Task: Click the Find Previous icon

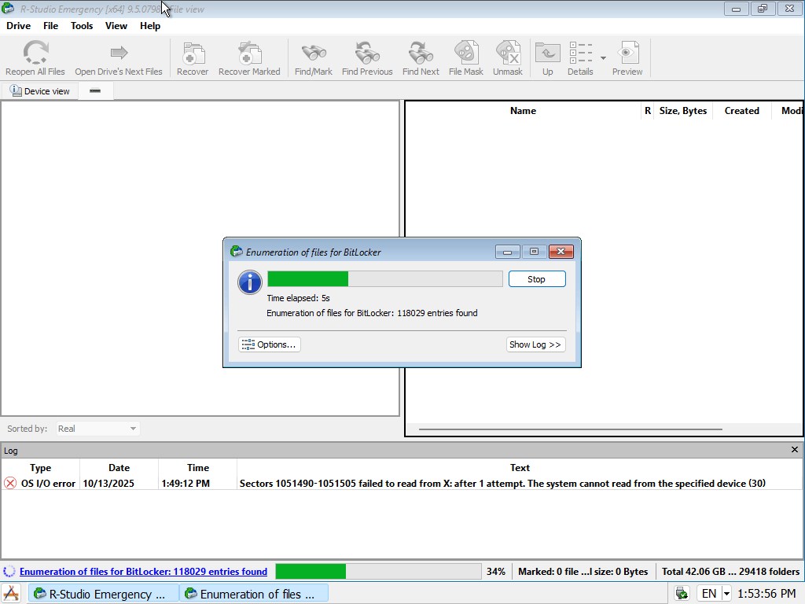Action: pos(367,53)
